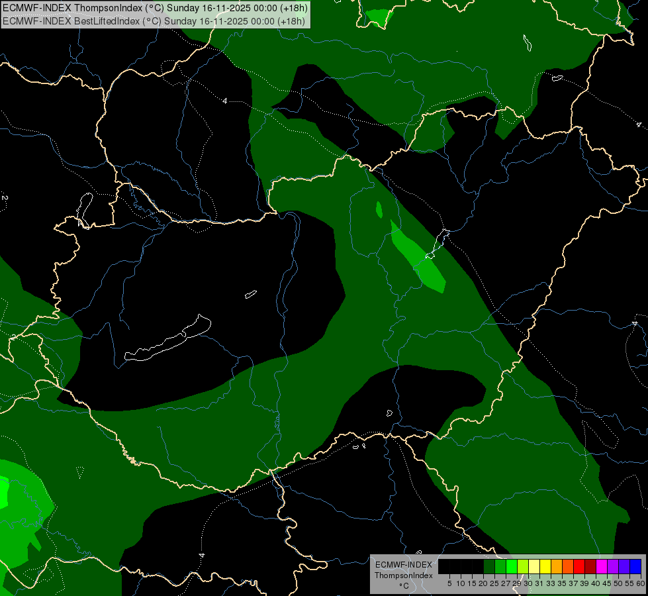
Task: Select the yellow-green 29-30 legend swatch
Action: (523, 566)
